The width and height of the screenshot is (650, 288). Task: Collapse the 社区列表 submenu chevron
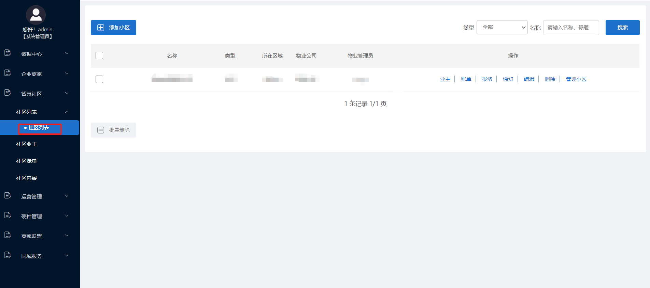click(67, 112)
